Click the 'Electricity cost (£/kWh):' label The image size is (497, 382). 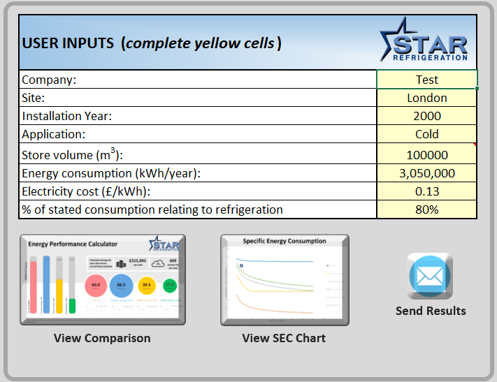pyautogui.click(x=85, y=191)
